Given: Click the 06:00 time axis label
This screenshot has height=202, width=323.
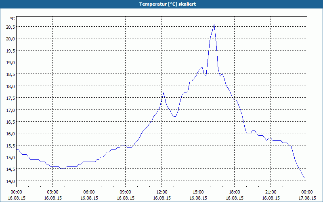Looking at the screenshot, I should (89, 192).
